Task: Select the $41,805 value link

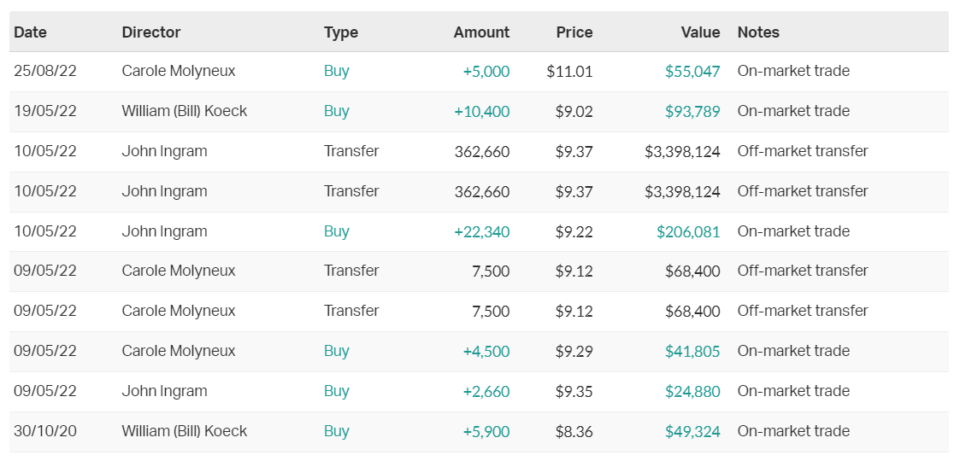Action: (x=692, y=351)
